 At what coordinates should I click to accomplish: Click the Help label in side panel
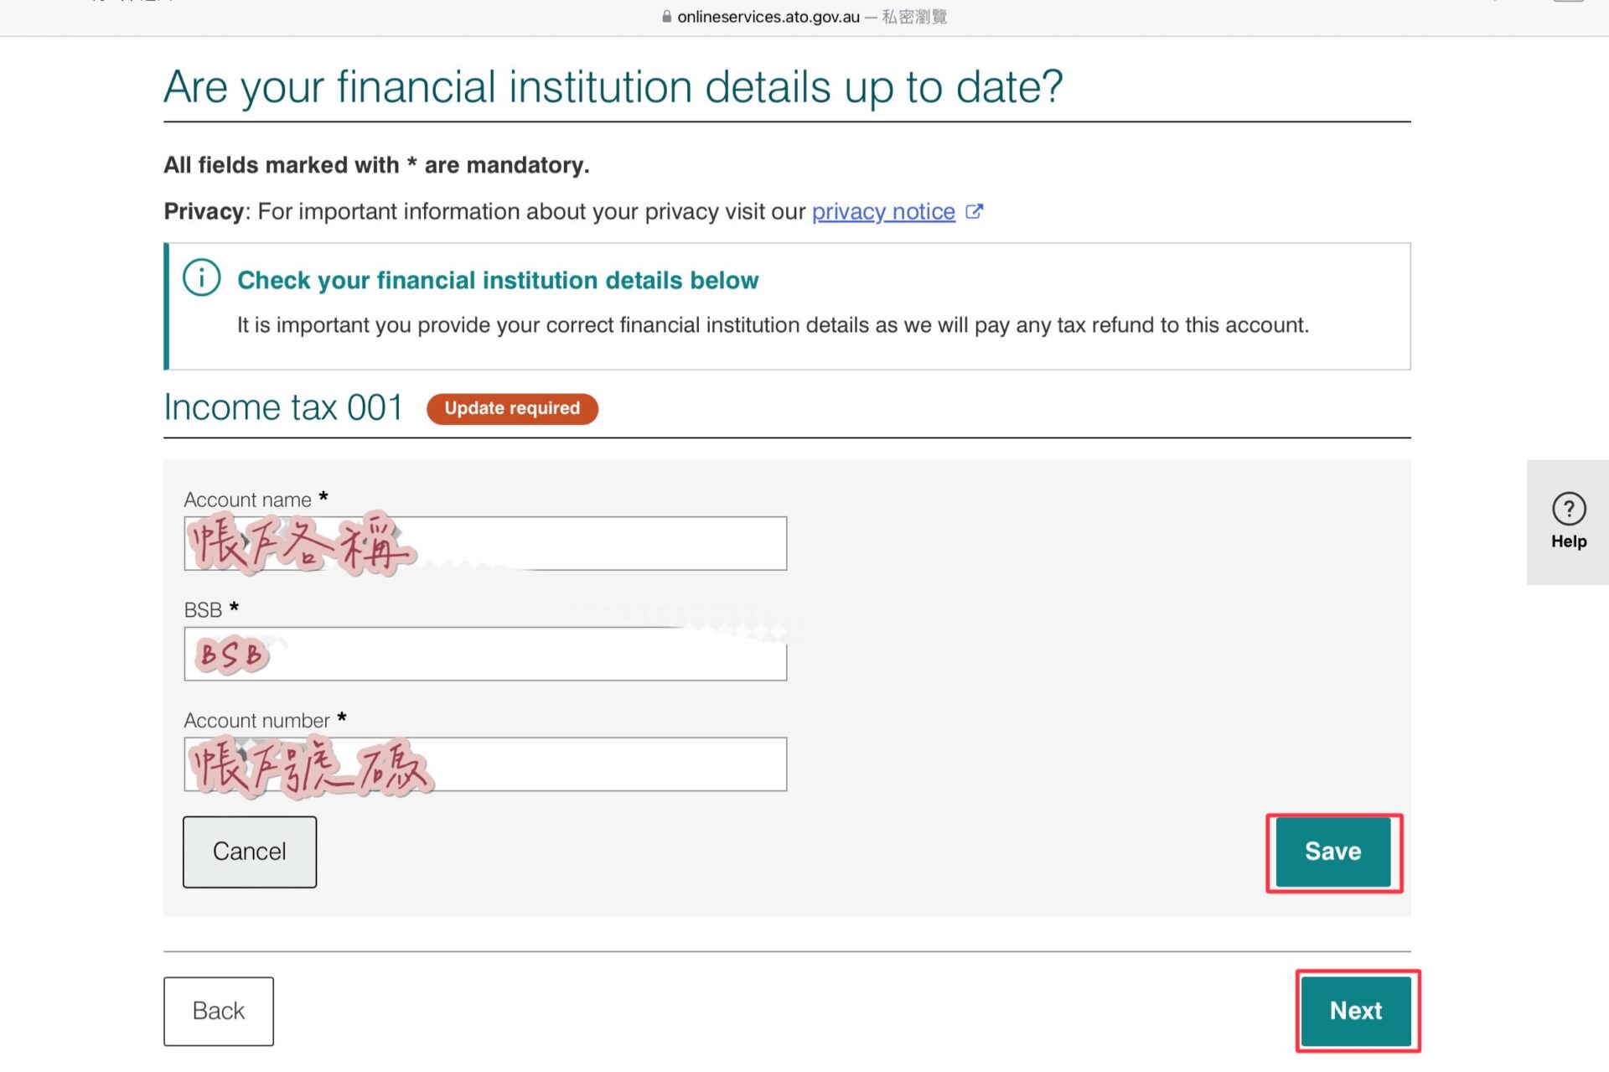pos(1568,541)
